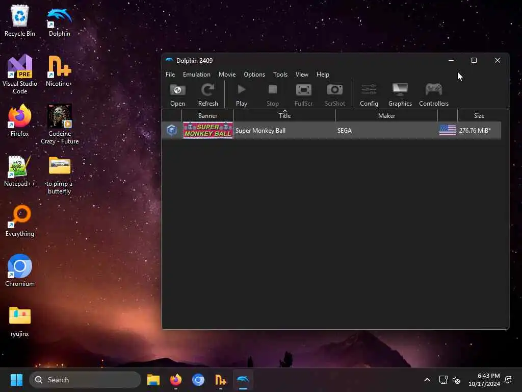Sort game list by Size column

pyautogui.click(x=479, y=116)
